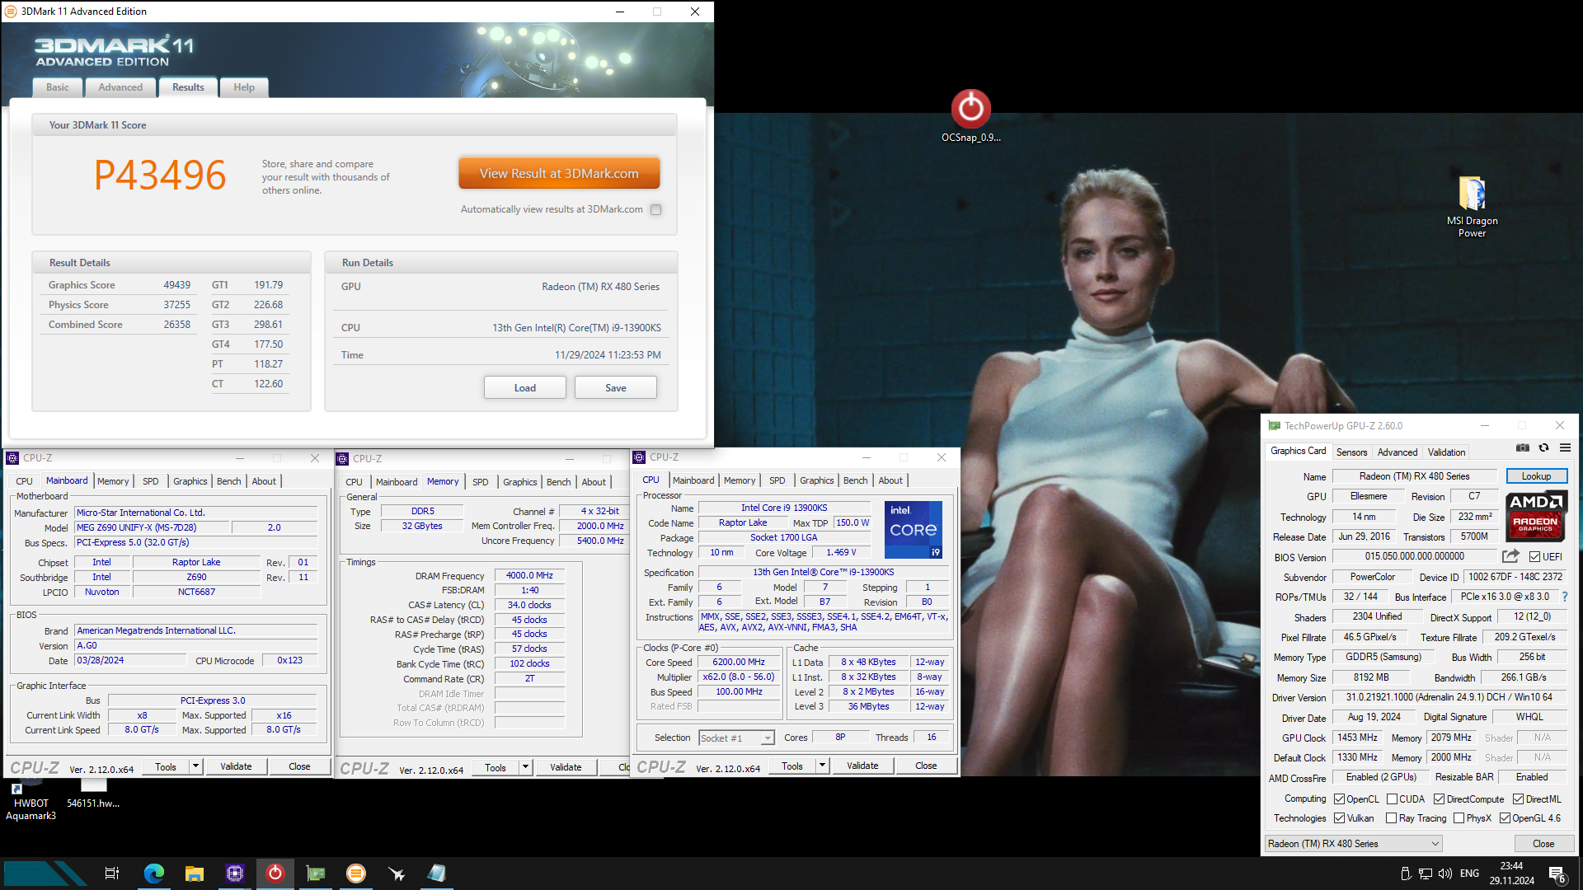This screenshot has height=890, width=1583.
Task: Click the Close button at bottom of GPU-Z
Action: (1543, 844)
